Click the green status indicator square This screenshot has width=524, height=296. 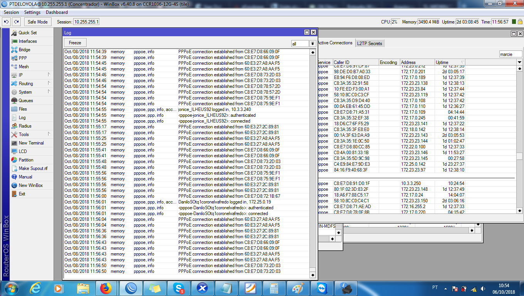pyautogui.click(x=514, y=22)
